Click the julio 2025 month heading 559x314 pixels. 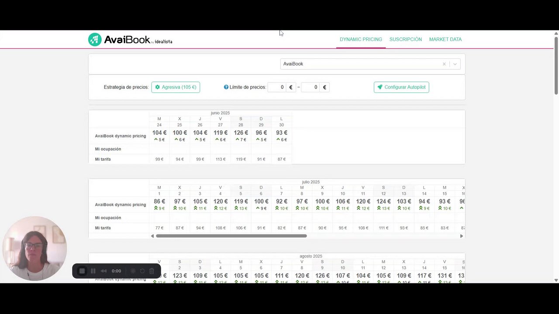[x=311, y=182]
